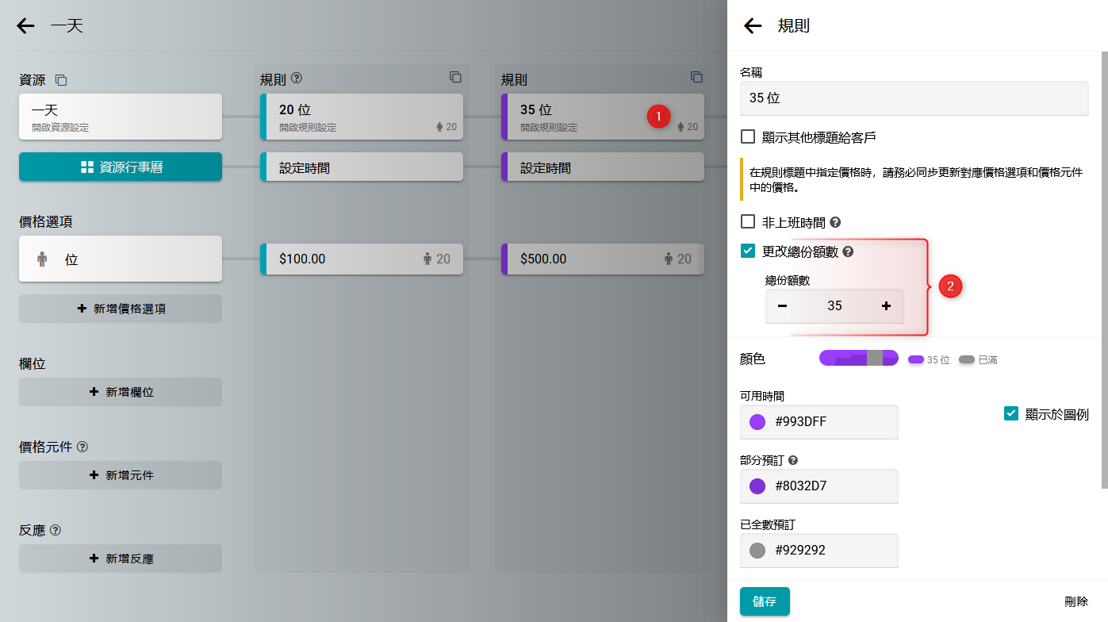Image resolution: width=1108 pixels, height=622 pixels.
Task: Click the 可用時間 purple color swatch
Action: [757, 422]
